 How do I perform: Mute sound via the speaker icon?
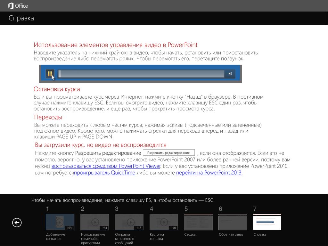230,74
